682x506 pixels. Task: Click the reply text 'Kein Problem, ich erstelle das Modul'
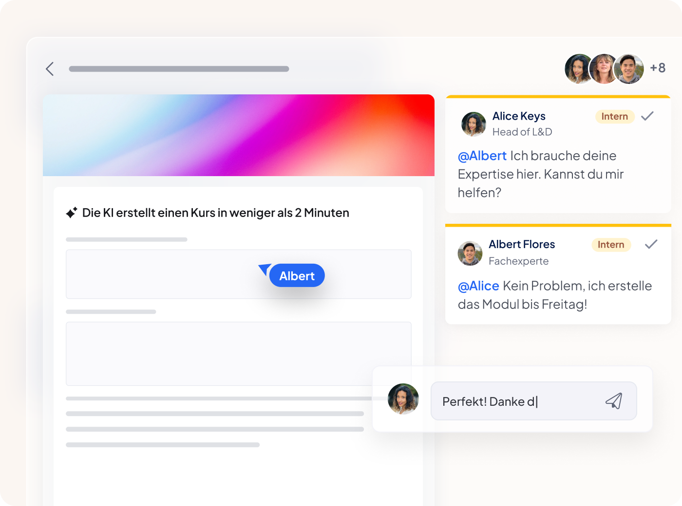[x=555, y=295]
